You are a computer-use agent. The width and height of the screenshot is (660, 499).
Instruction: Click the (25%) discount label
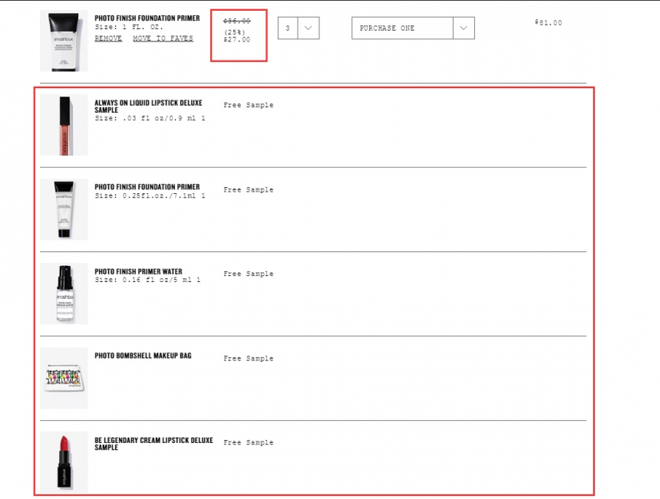coord(234,32)
